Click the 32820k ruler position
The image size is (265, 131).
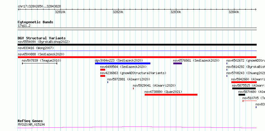click(118, 12)
